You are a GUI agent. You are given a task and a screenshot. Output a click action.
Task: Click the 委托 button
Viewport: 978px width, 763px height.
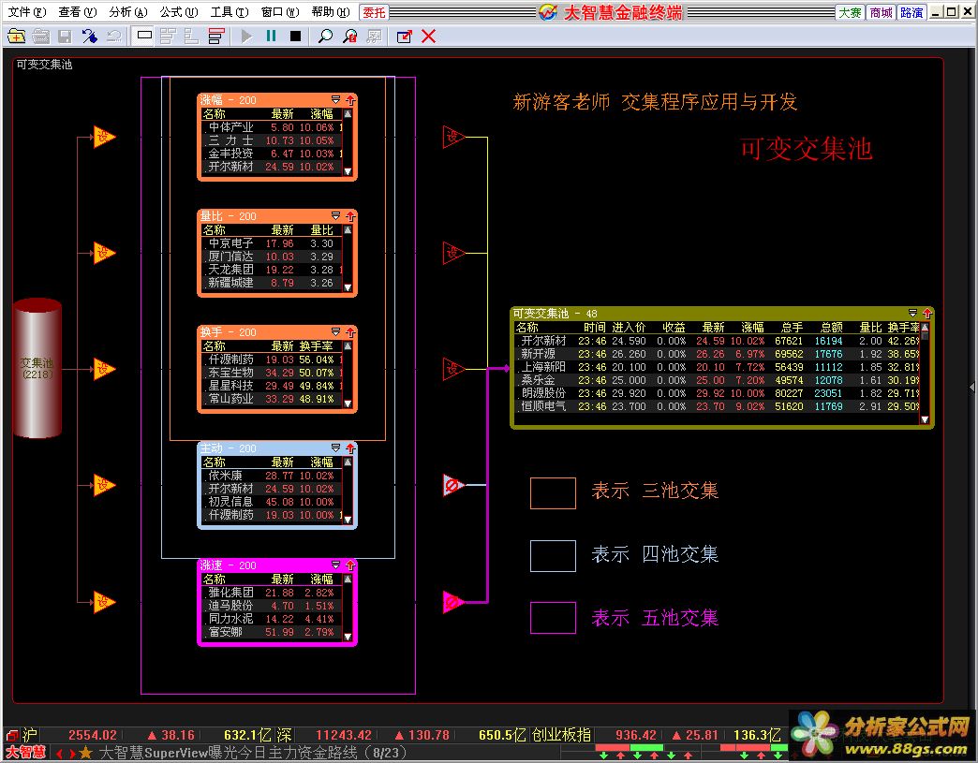pyautogui.click(x=374, y=12)
